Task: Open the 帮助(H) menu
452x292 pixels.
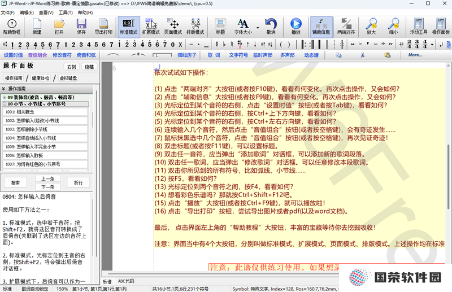Action: (85, 12)
